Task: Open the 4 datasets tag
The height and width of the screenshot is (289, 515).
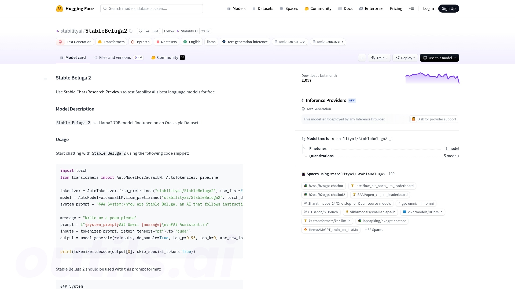Action: coord(166,42)
